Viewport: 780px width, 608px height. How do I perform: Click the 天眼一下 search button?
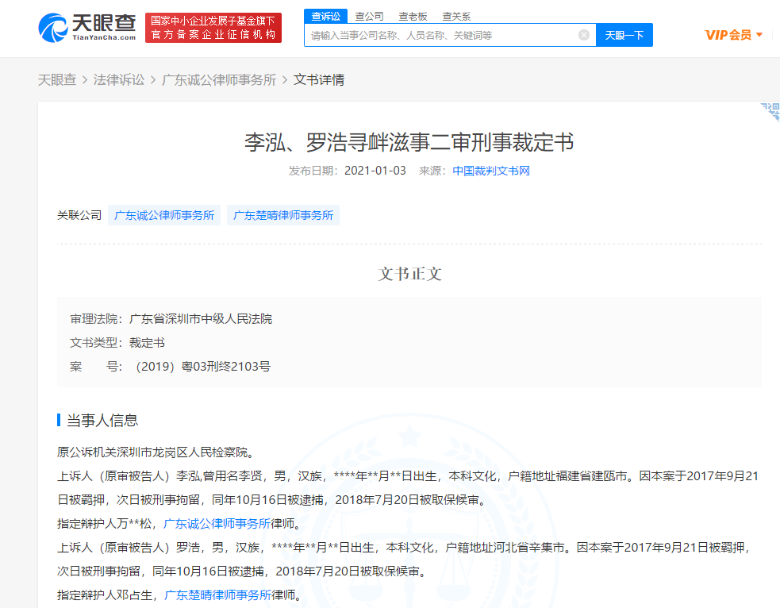[x=624, y=35]
